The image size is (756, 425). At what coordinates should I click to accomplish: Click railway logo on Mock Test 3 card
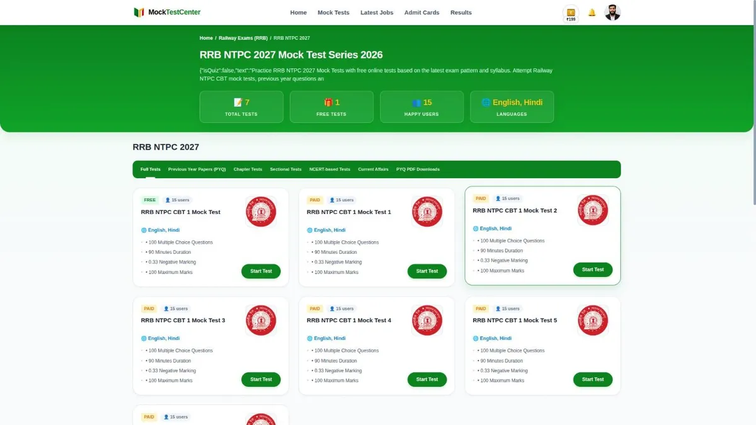coord(261,320)
